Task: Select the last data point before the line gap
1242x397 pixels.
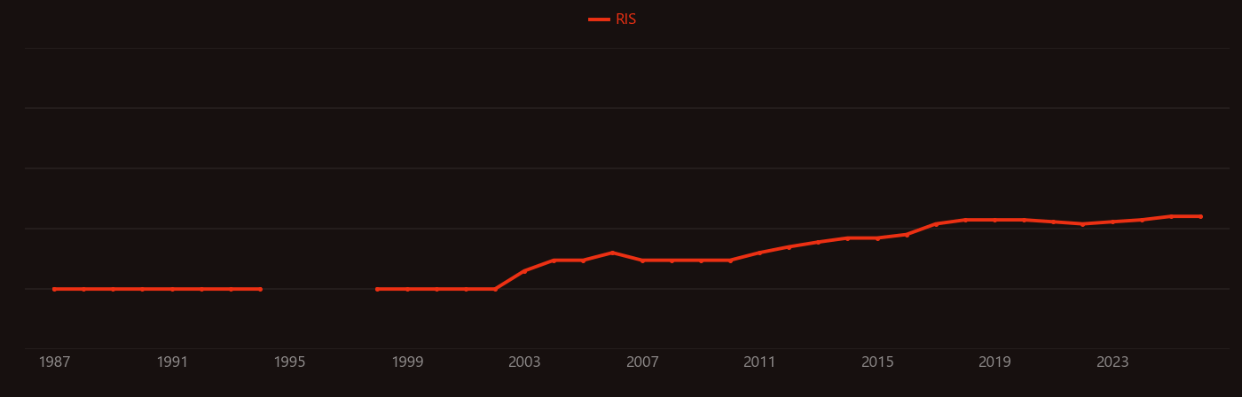Action: (x=260, y=289)
